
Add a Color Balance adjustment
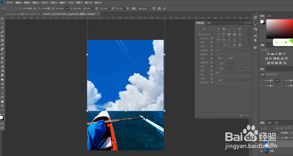point(270,59)
